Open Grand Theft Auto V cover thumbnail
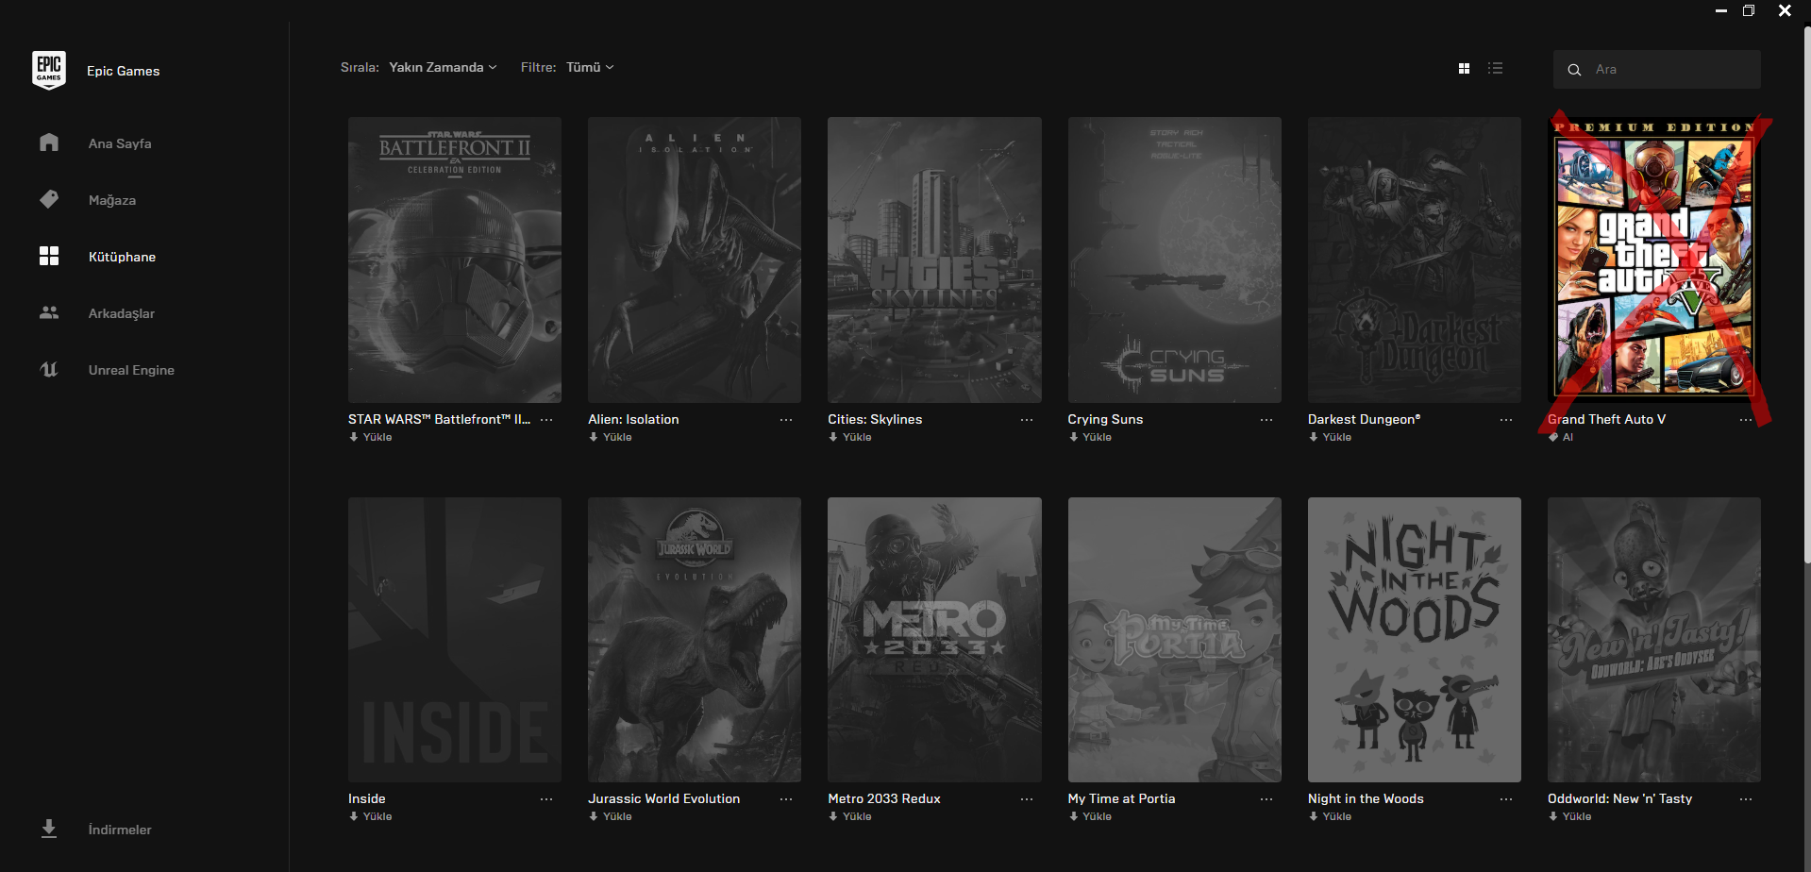 click(x=1654, y=260)
